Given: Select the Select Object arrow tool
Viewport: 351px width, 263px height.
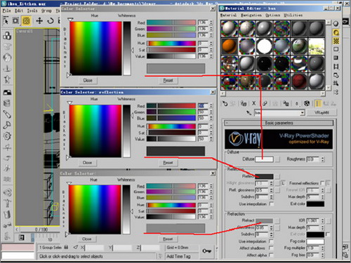Looking at the screenshot, I should [x=6, y=21].
